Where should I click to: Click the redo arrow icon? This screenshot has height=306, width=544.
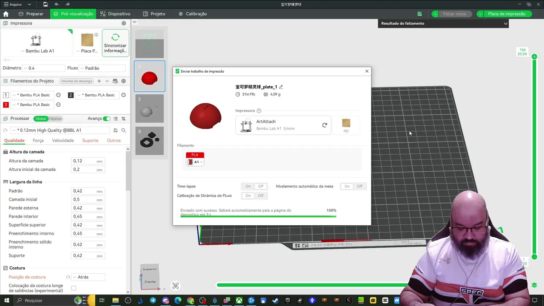click(68, 4)
